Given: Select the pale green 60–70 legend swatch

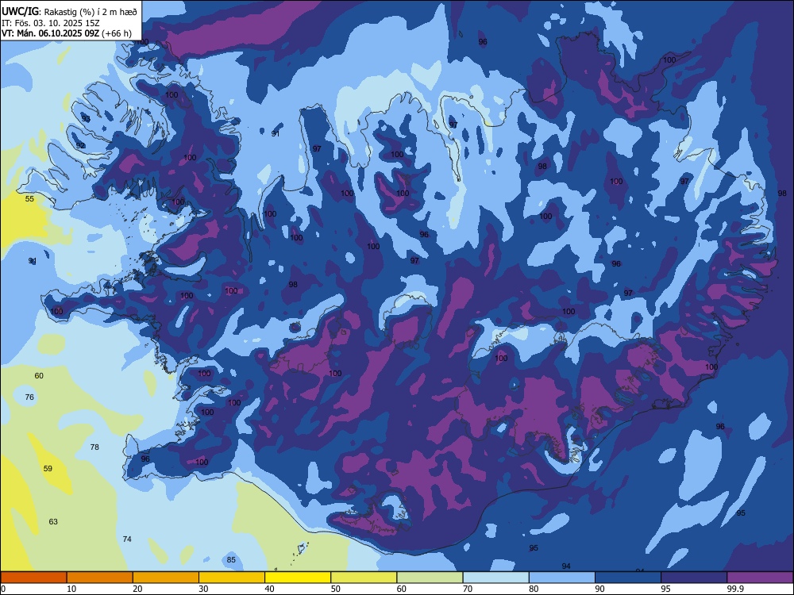Looking at the screenshot, I should click(x=430, y=578).
